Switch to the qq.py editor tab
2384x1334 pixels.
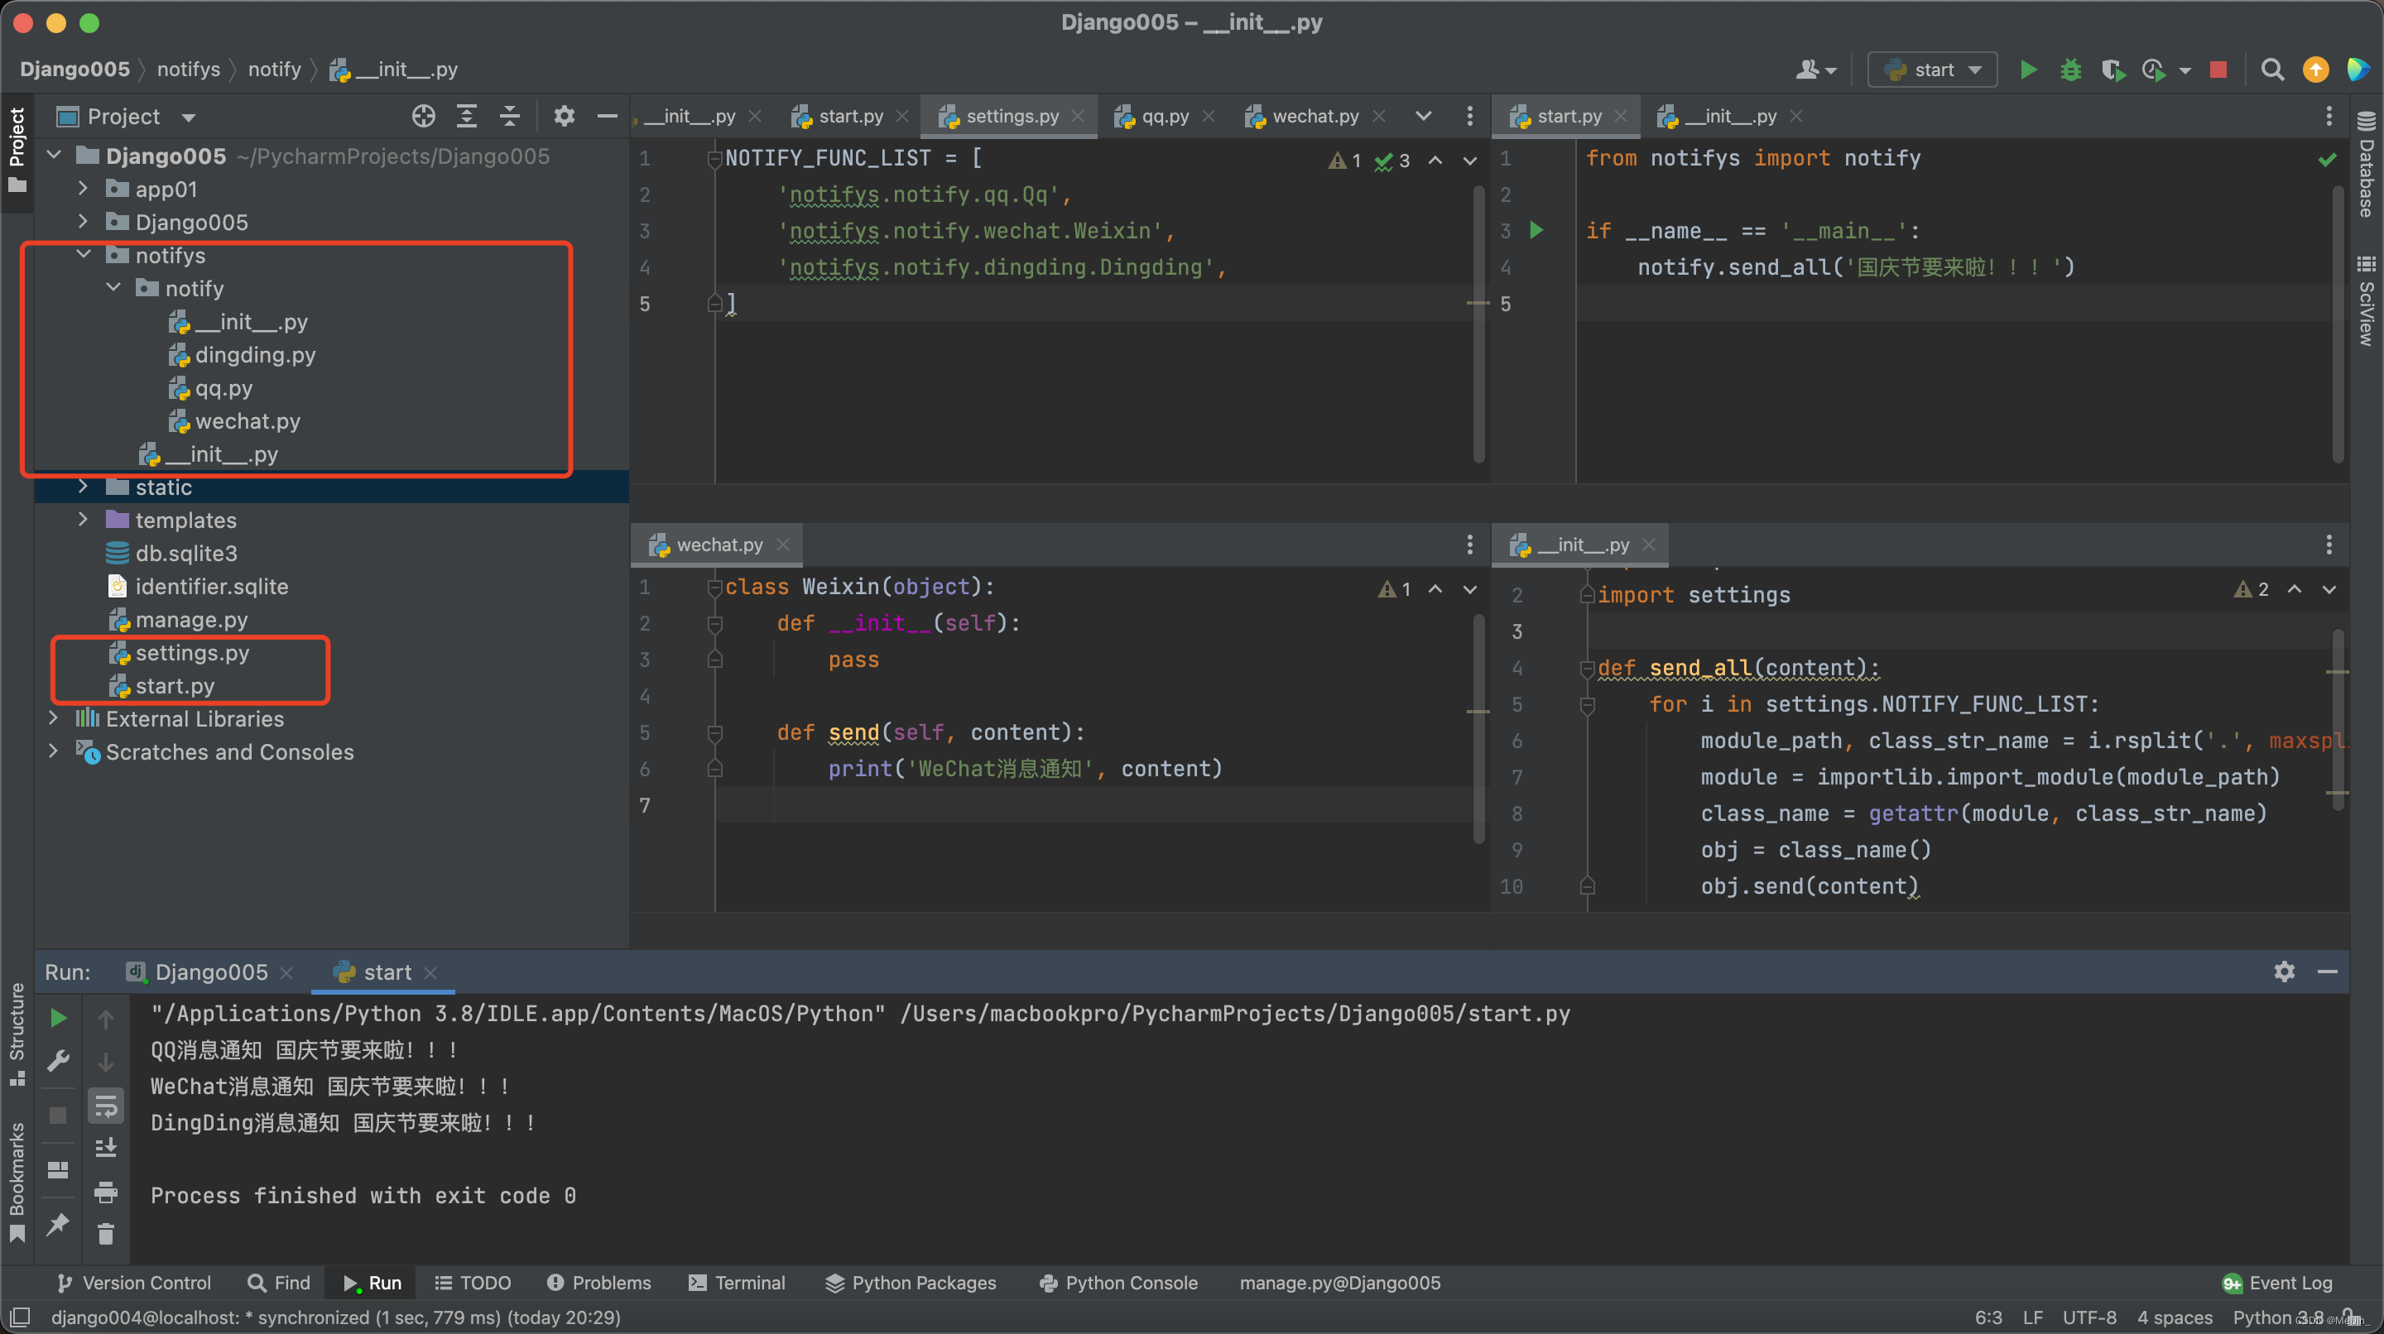coord(1163,117)
